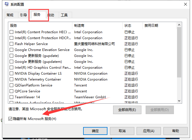
Task: Switch to the 常规 tab
Action: [x=10, y=15]
